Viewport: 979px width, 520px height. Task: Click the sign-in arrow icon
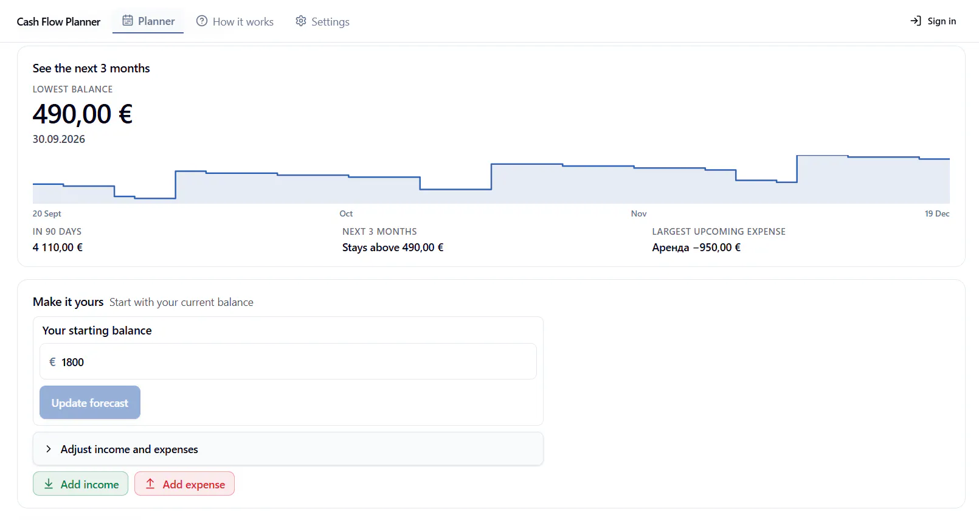(916, 21)
